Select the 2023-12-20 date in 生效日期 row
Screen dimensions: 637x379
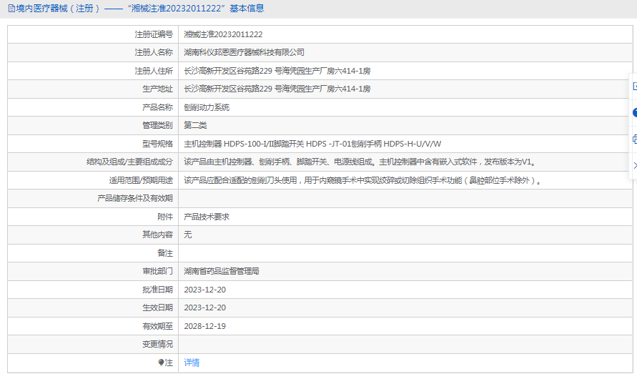pos(204,307)
